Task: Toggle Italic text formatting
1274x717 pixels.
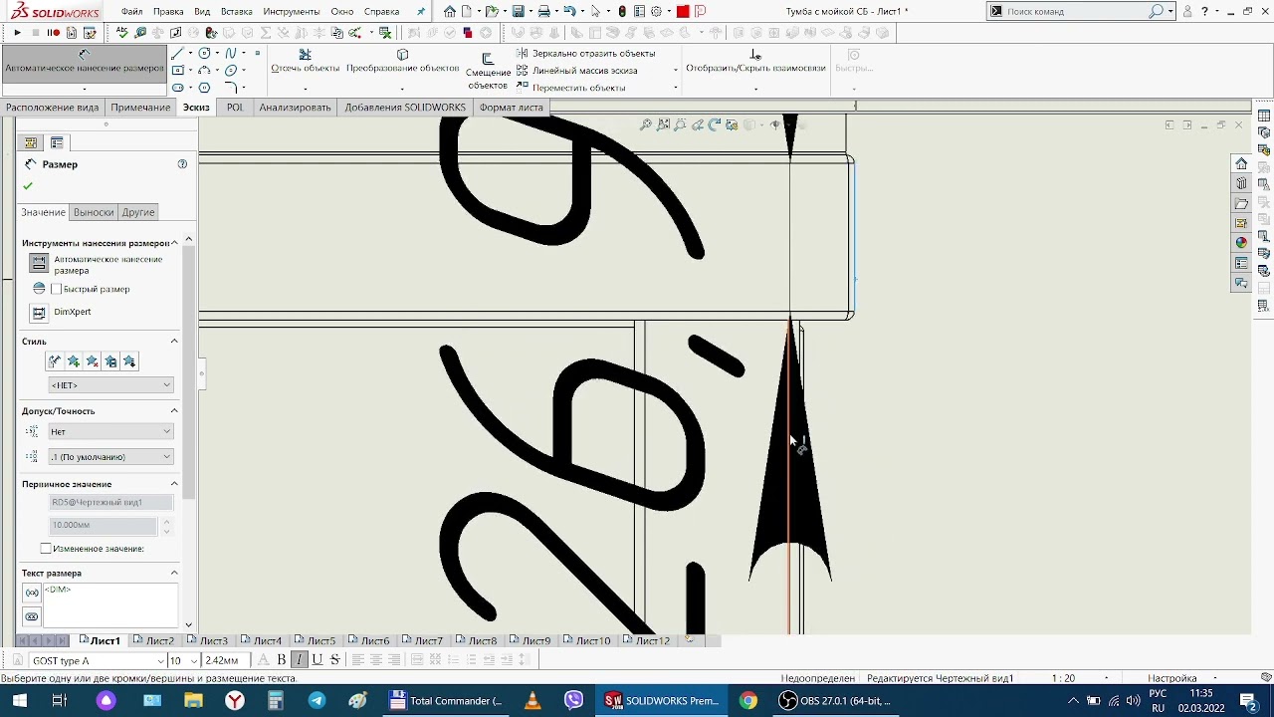Action: click(x=300, y=660)
